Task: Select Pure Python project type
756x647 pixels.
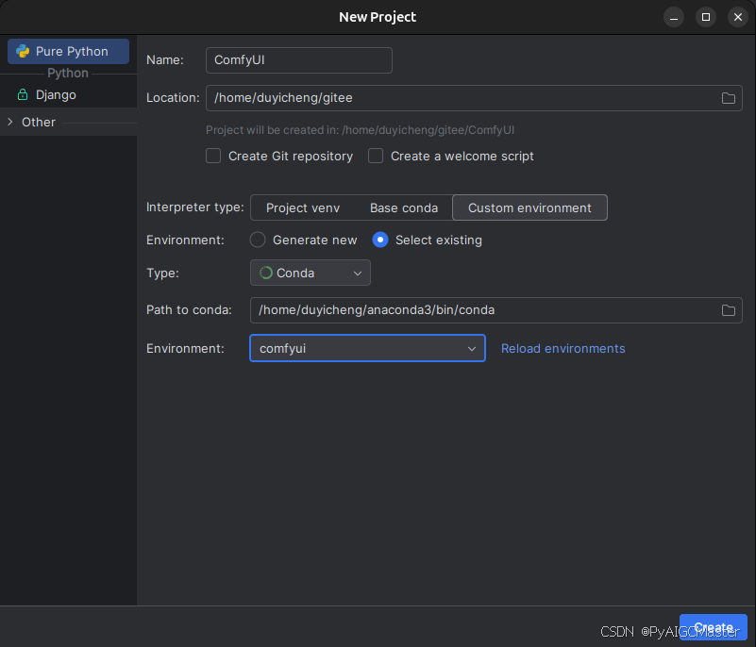Action: (x=69, y=51)
